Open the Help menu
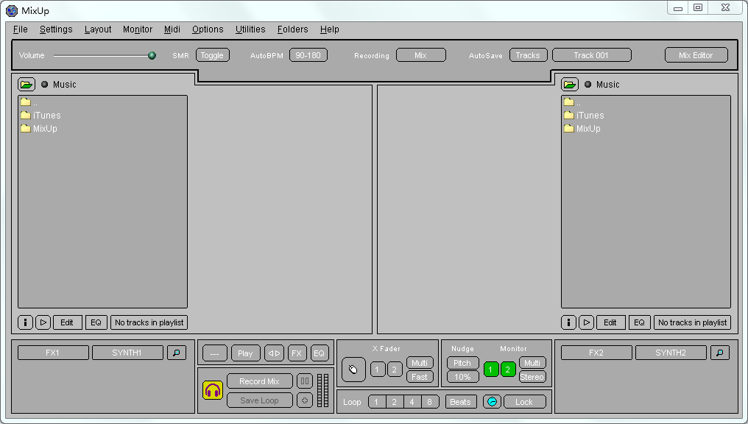This screenshot has height=424, width=748. click(x=329, y=29)
